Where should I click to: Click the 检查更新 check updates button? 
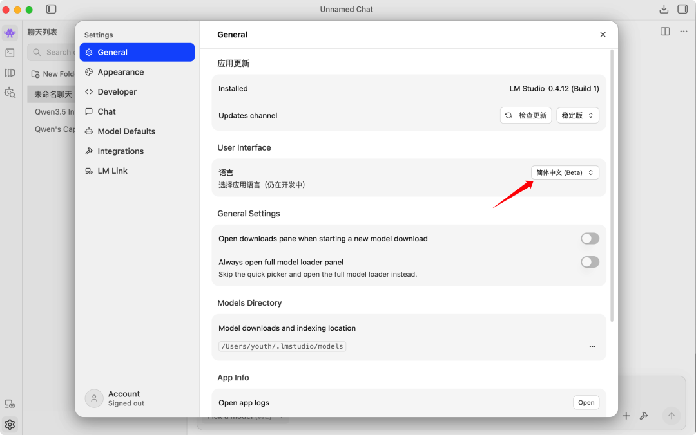(526, 115)
